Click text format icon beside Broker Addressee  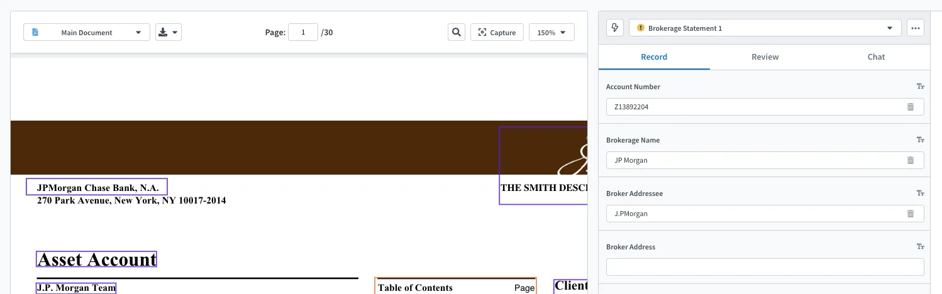click(920, 193)
